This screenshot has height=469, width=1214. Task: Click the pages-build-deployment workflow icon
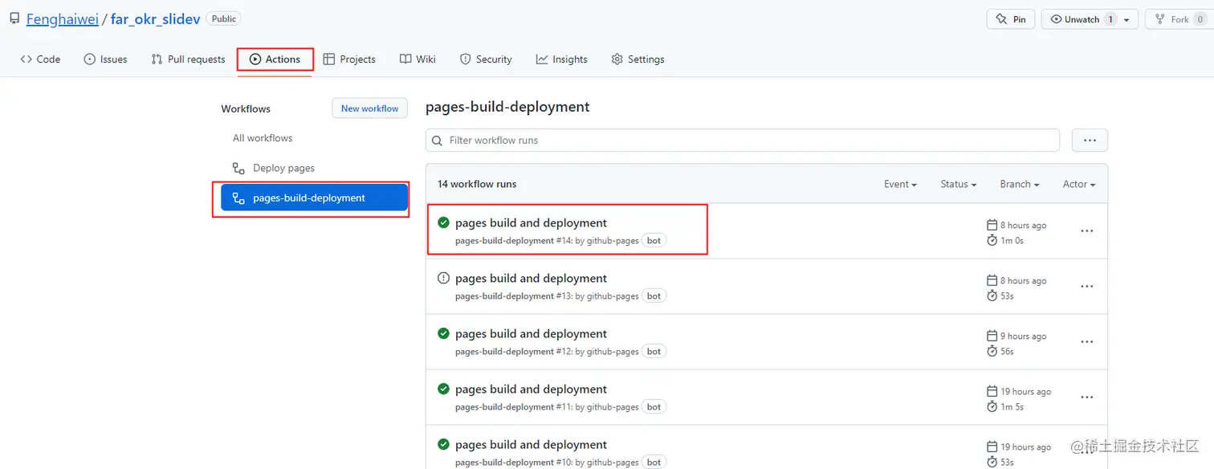coord(238,198)
